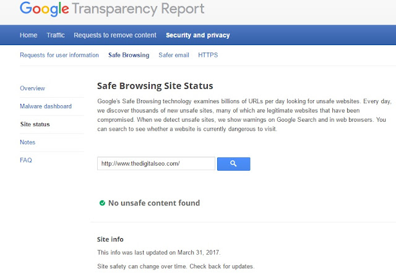Click the Site info heading
396x274 pixels.
point(114,239)
